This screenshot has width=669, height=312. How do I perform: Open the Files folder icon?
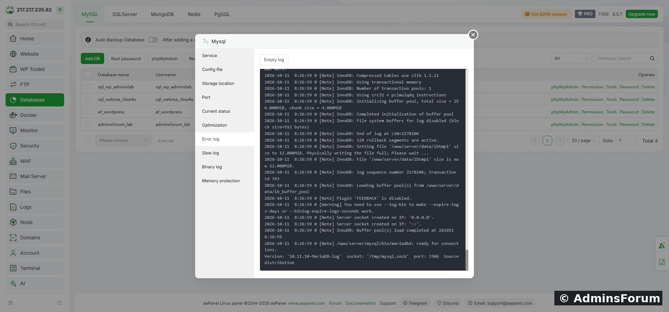13,192
